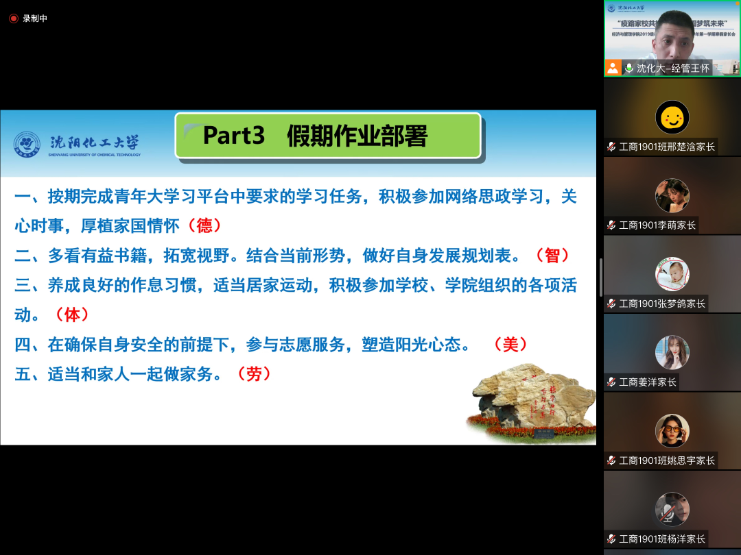The height and width of the screenshot is (555, 741).
Task: Click the red recording indicator icon
Action: (13, 18)
